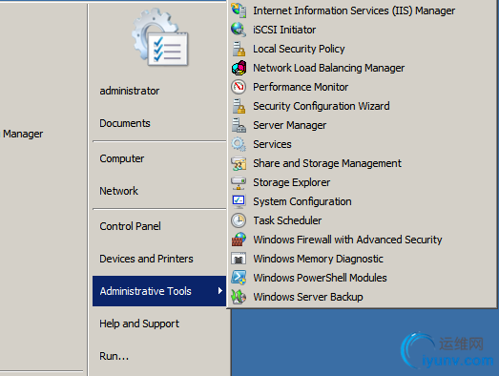Click the IIS Manager icon

click(x=239, y=10)
